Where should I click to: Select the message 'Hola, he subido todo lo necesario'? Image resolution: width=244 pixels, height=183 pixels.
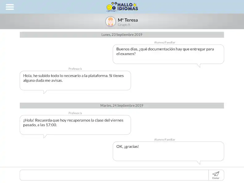tap(75, 81)
